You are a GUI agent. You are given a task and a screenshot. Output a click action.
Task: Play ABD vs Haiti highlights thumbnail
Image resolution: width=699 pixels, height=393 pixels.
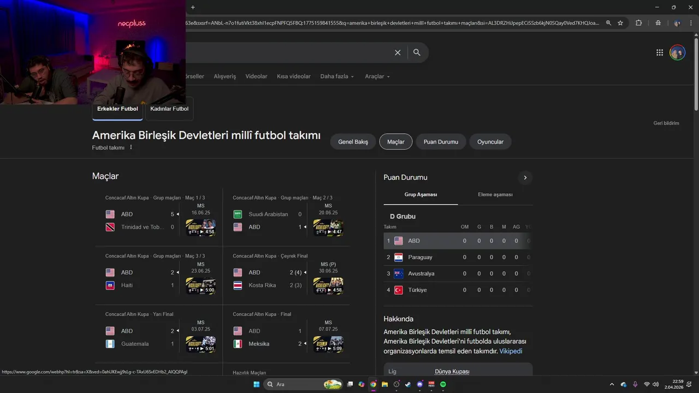[200, 286]
